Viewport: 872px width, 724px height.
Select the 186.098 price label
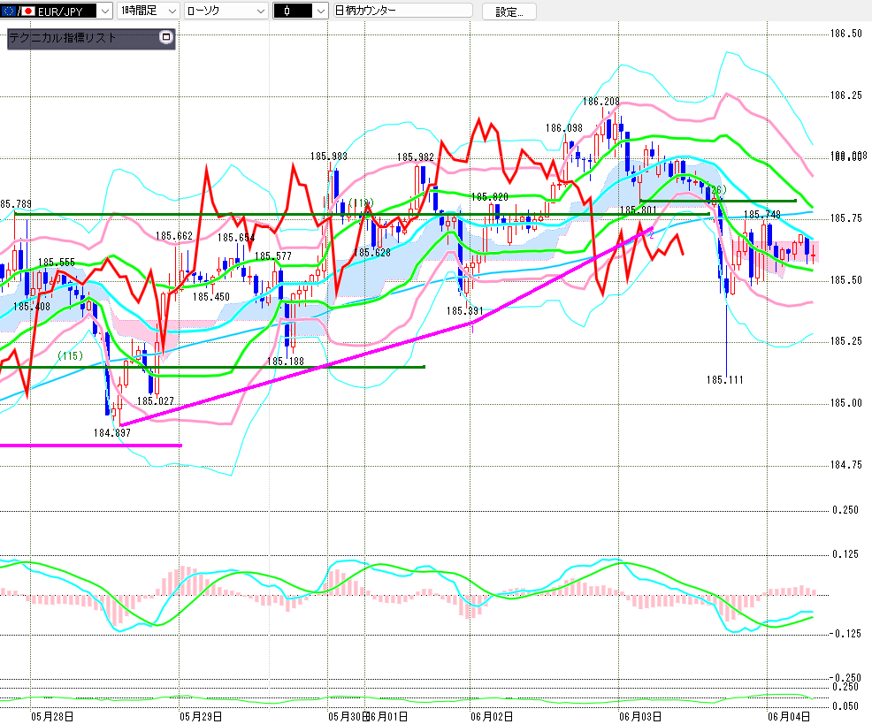point(563,128)
